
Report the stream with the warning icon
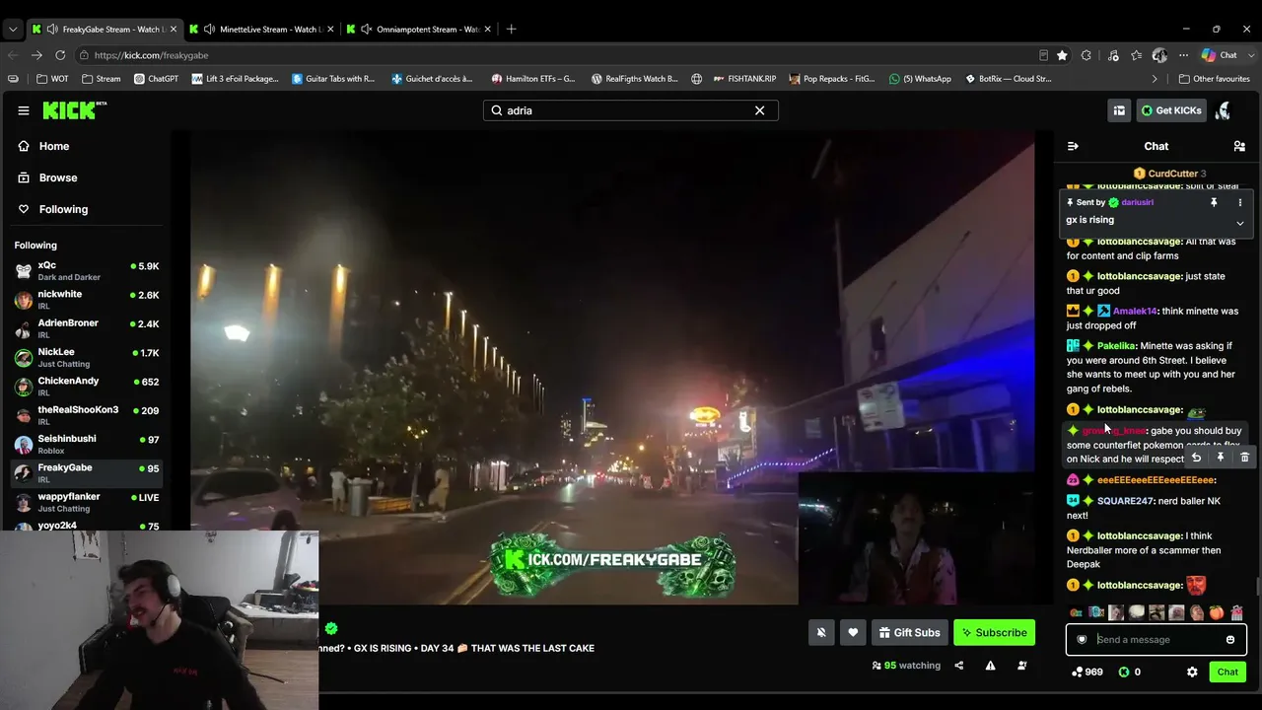990,666
